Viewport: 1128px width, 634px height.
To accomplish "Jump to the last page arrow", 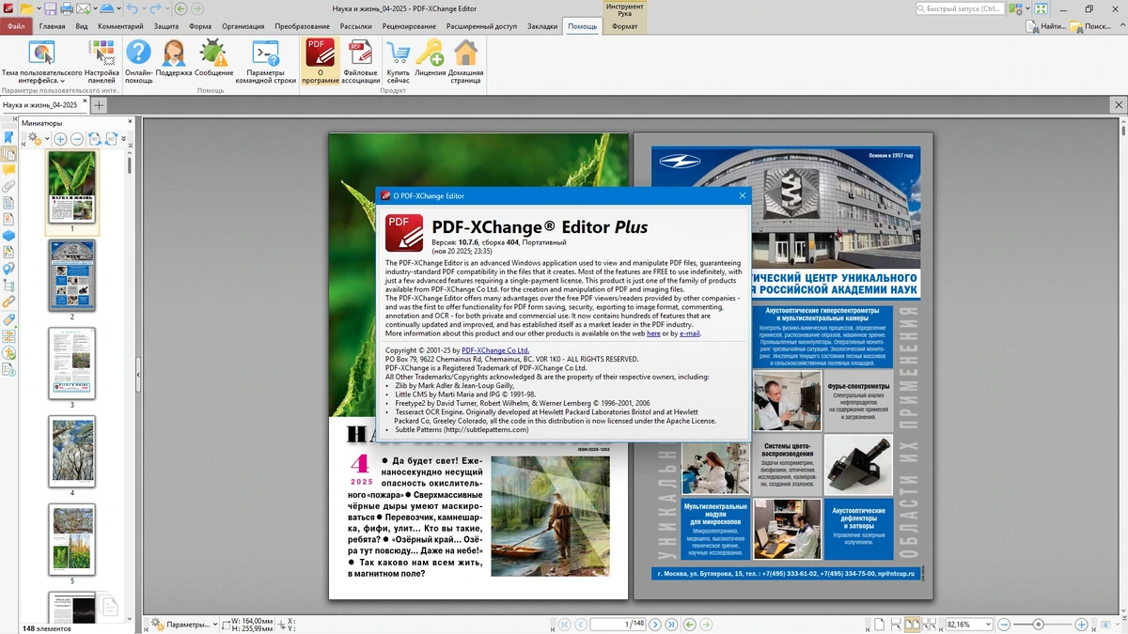I will 671,625.
